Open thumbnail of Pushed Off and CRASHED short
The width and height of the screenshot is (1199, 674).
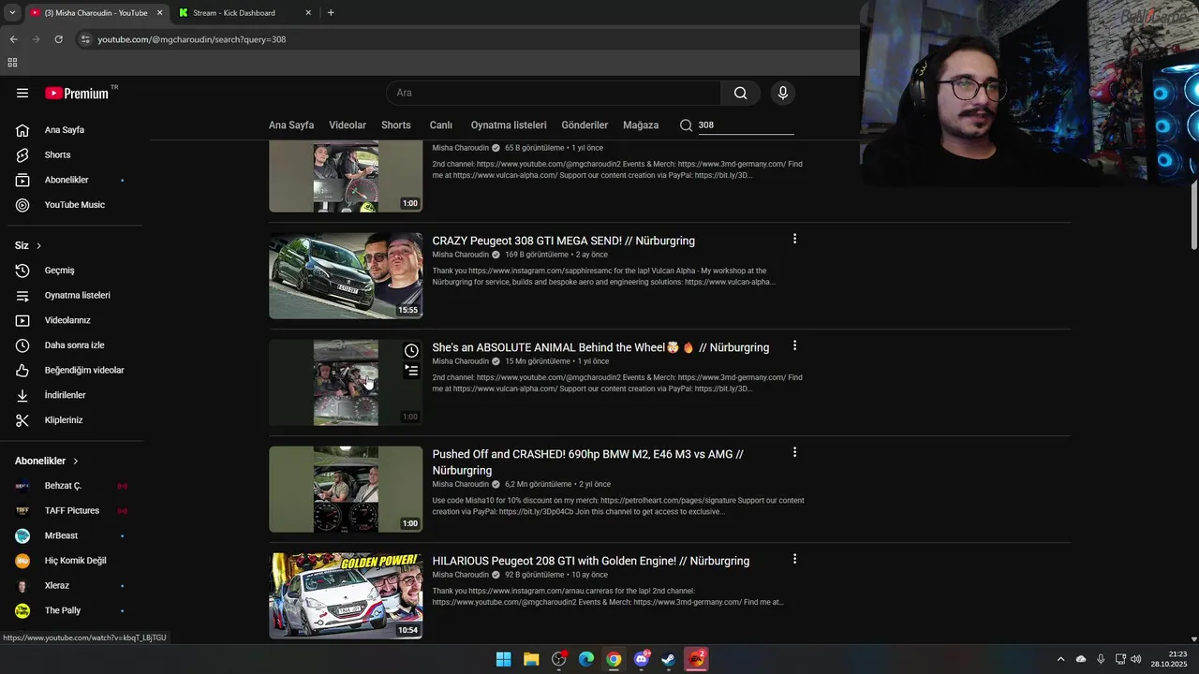click(x=346, y=490)
